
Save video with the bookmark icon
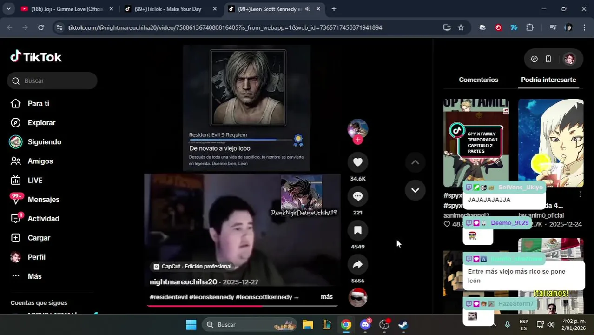[x=358, y=230]
